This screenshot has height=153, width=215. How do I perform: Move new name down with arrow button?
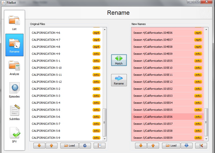141,145
